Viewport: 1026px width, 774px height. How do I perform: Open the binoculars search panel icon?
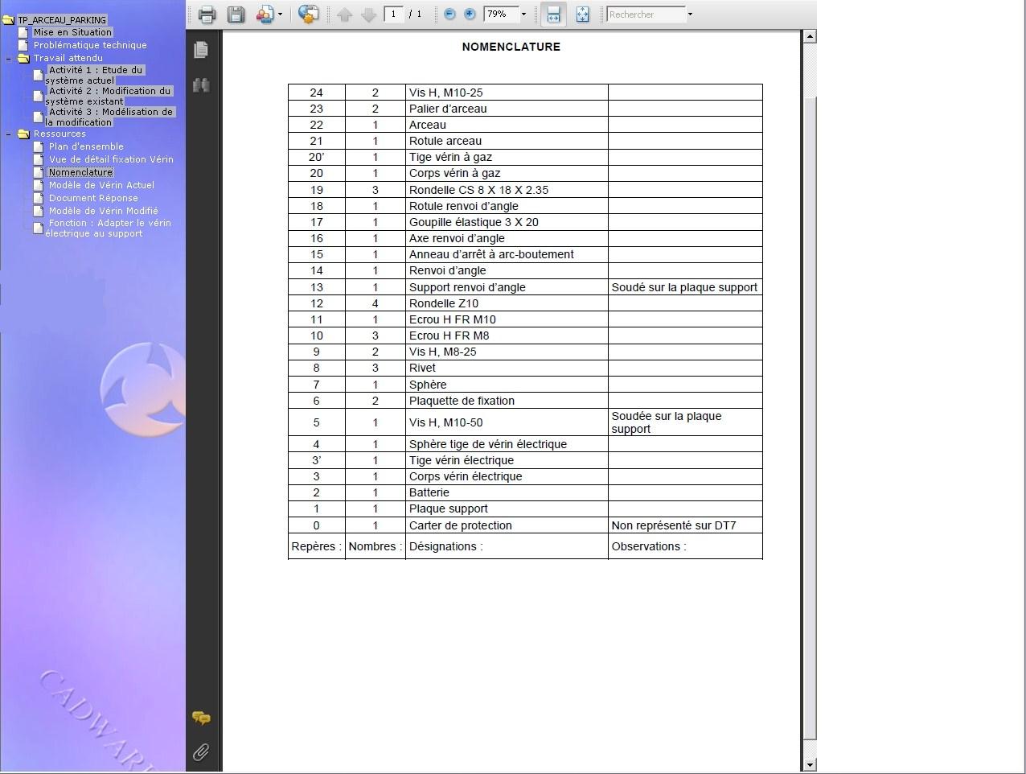(201, 84)
